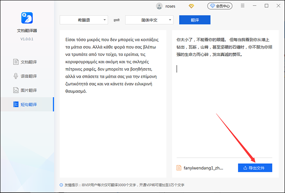This screenshot has height=193, width=285.
Task: Expand the 希腊语 source language dropdown
Action: (x=84, y=20)
